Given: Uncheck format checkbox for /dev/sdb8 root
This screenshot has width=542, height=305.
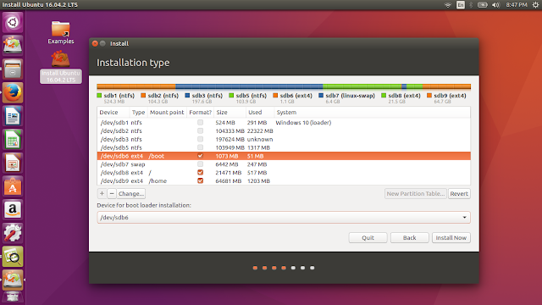Looking at the screenshot, I should pos(200,173).
